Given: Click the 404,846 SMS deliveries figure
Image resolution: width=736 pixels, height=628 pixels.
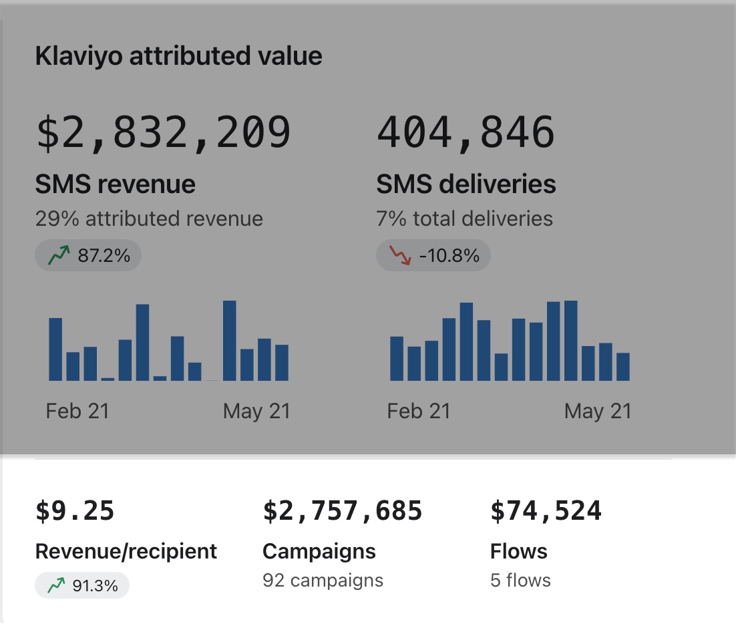Looking at the screenshot, I should (466, 132).
